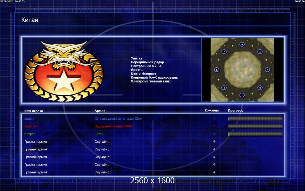Click the Нейтронные мины entry
Image resolution: width=305 pixels, height=191 pixels.
coord(146,66)
